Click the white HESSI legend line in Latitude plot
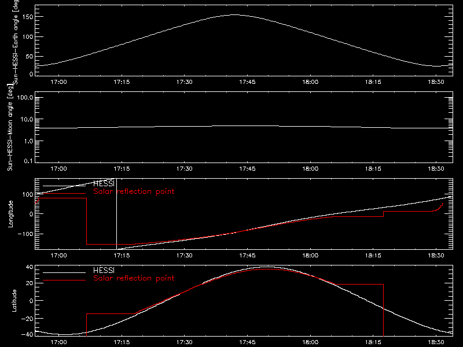The width and height of the screenshot is (463, 347). (64, 272)
